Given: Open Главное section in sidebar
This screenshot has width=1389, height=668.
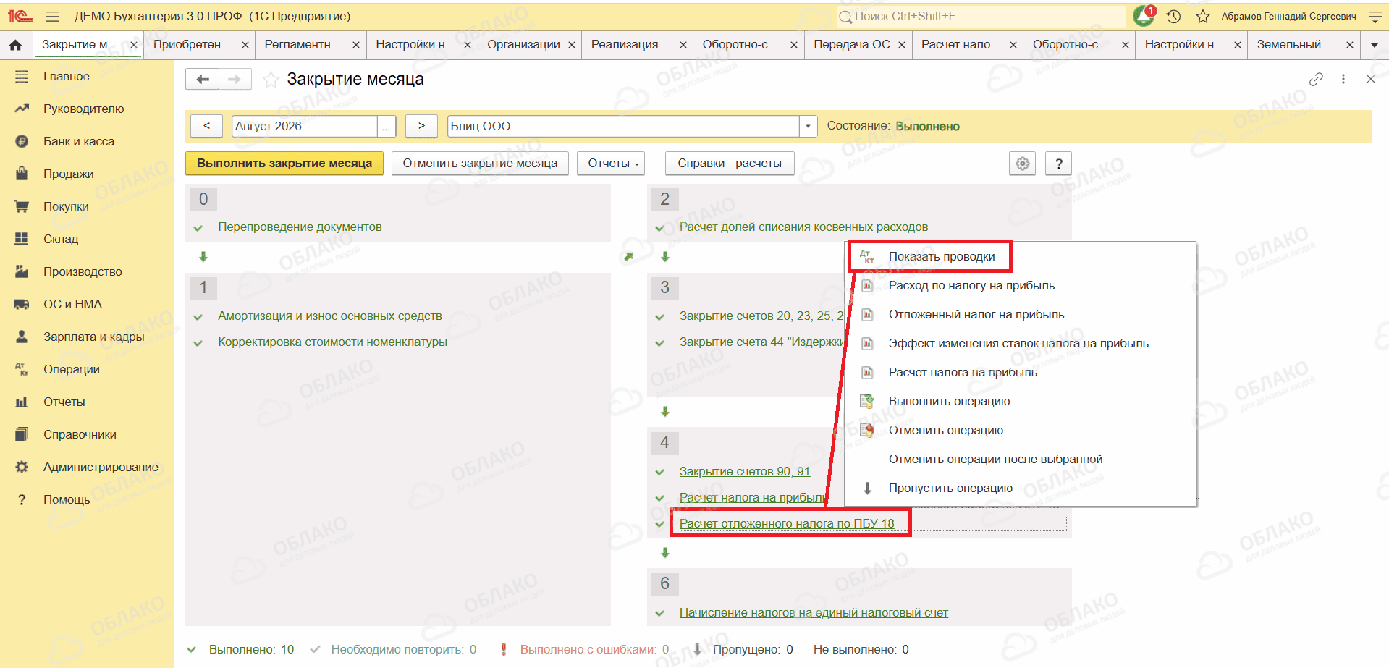Looking at the screenshot, I should [x=67, y=76].
